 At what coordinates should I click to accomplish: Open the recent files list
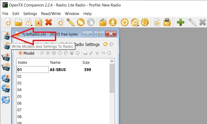(29, 22)
